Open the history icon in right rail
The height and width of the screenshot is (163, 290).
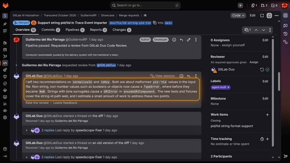[x=285, y=34]
